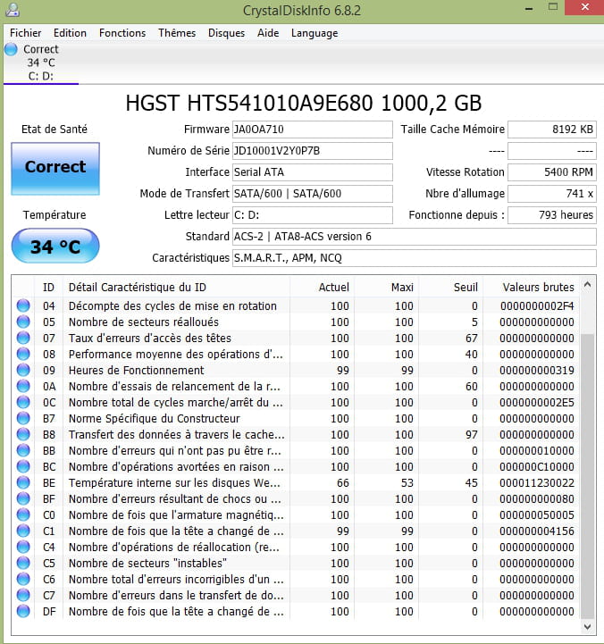Select the C: D: disk tab
The image size is (604, 644).
click(41, 63)
